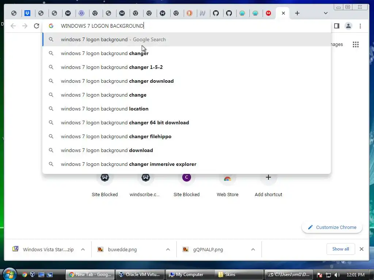Image resolution: width=374 pixels, height=280 pixels.
Task: Switch to Skins folder taskbar button
Action: 239,275
